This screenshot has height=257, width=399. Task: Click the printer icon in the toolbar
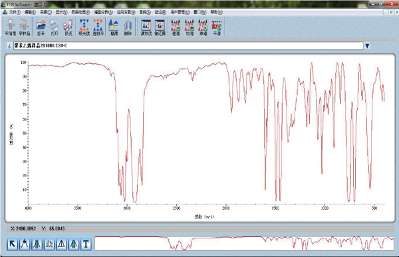click(x=55, y=27)
